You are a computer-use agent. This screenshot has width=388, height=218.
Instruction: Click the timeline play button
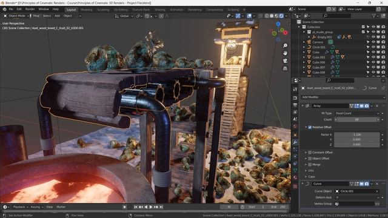[x=151, y=207]
